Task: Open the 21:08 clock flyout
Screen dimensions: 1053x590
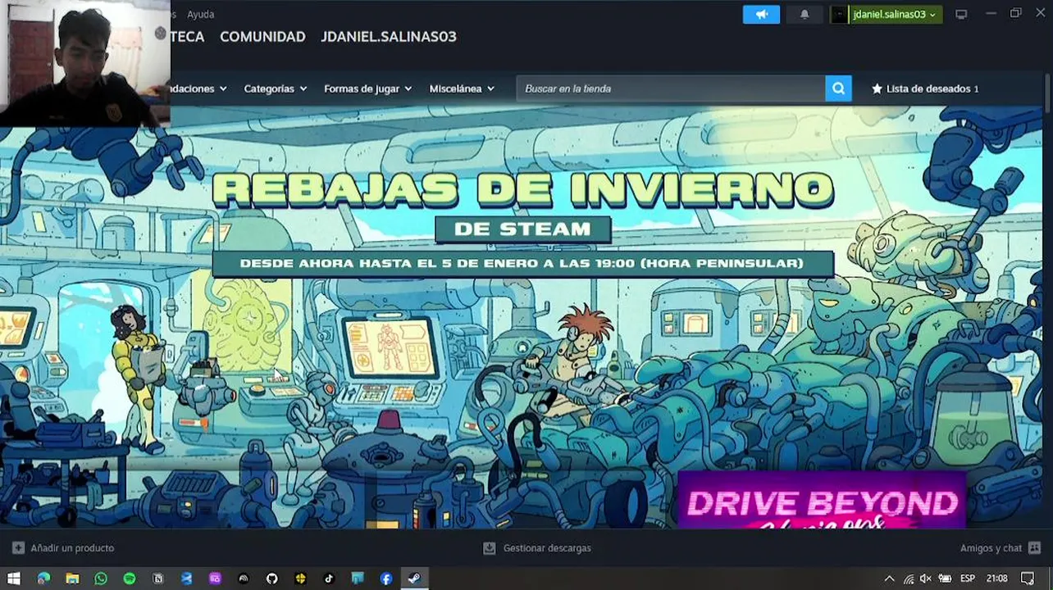Action: tap(997, 579)
